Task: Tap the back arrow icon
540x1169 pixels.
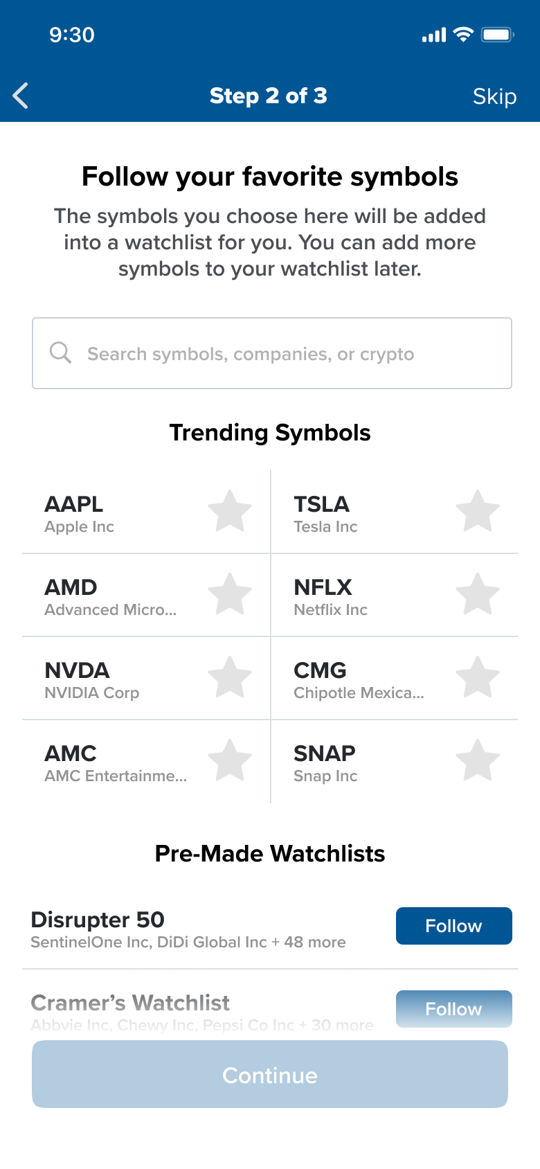Action: 21,96
